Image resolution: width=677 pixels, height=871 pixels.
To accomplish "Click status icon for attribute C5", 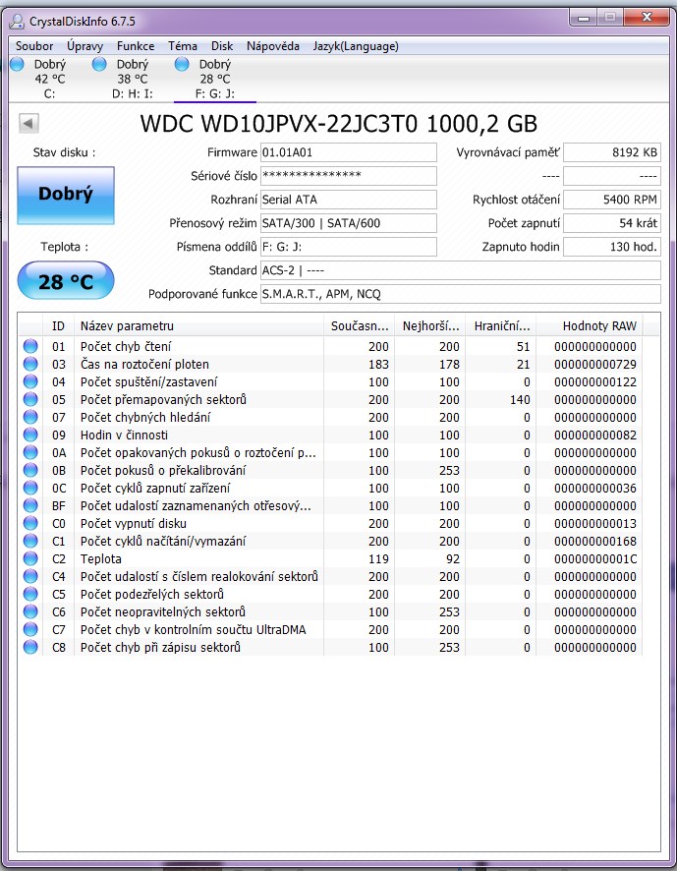I will (30, 595).
